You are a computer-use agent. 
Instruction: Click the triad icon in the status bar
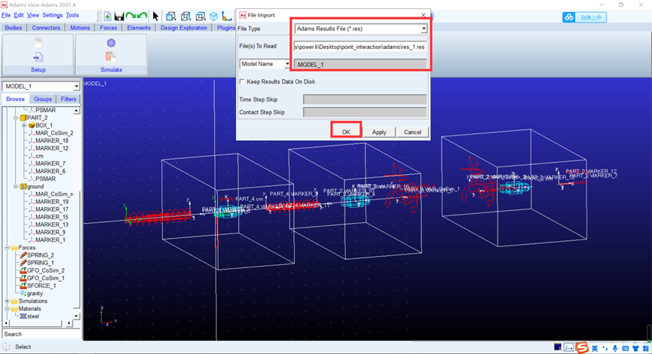[x=569, y=347]
